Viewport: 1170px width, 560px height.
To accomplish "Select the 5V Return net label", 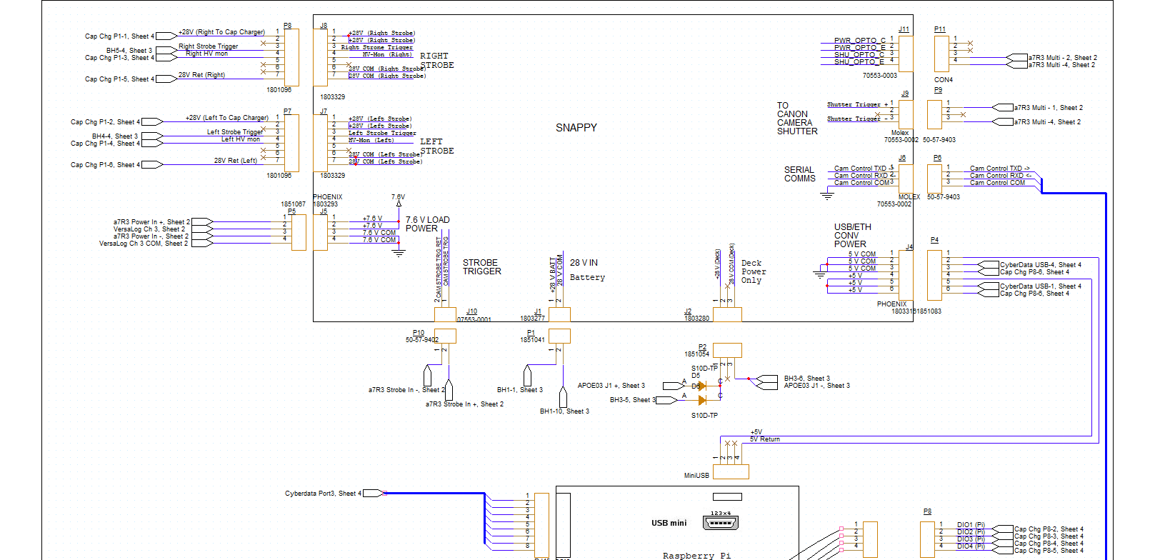I will pos(765,439).
